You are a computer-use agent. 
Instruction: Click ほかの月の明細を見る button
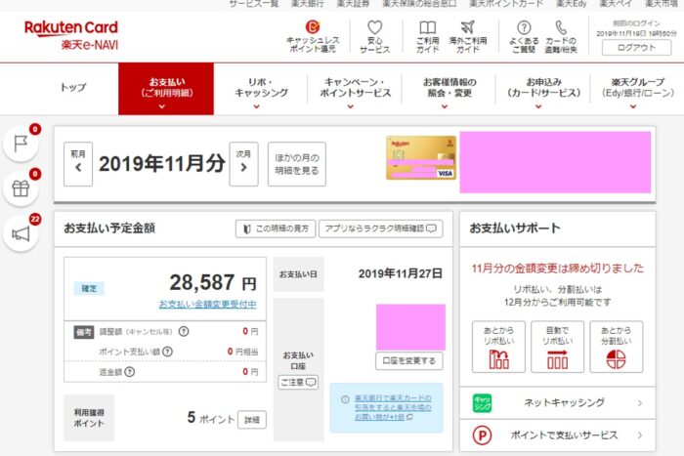[297, 164]
